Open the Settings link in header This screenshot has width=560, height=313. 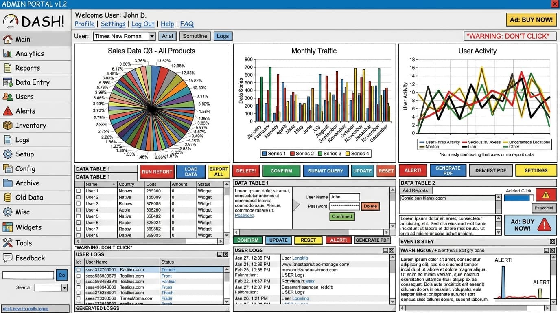[113, 24]
